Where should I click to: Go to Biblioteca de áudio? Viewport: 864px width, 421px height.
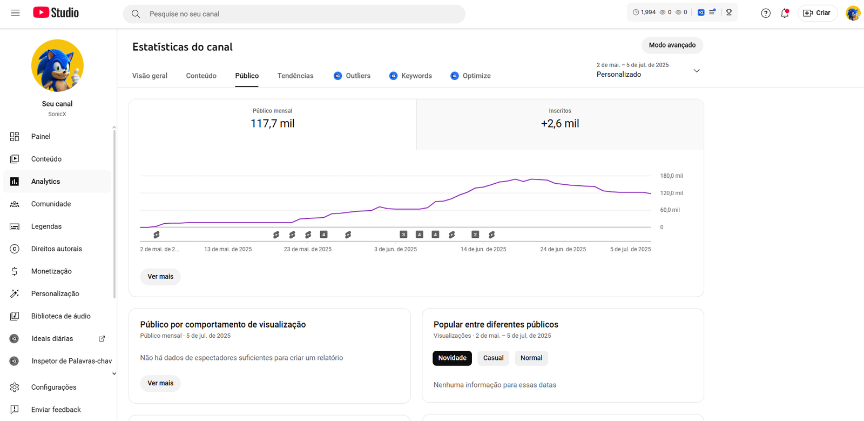(x=60, y=316)
